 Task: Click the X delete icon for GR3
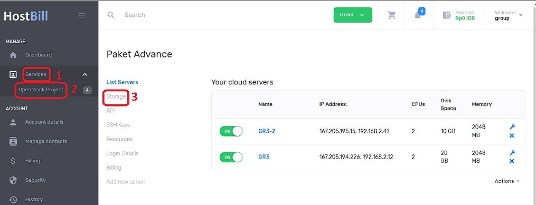click(x=512, y=161)
